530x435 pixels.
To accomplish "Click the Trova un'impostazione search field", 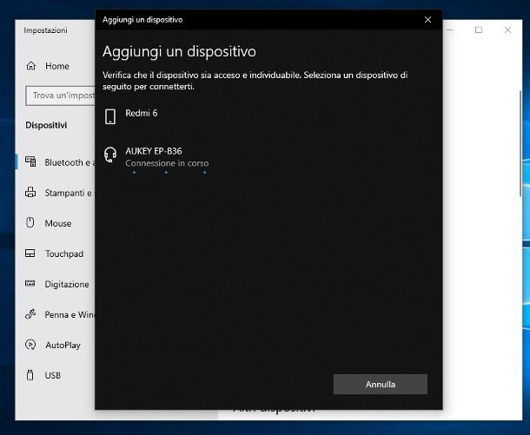I will click(61, 96).
